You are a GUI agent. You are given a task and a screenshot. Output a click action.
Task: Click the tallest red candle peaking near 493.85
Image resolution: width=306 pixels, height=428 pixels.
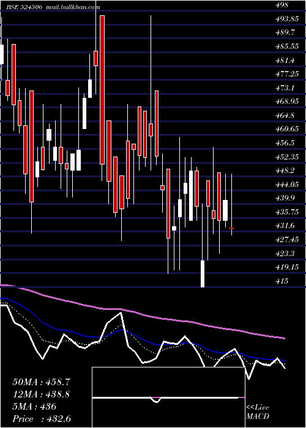point(102,90)
